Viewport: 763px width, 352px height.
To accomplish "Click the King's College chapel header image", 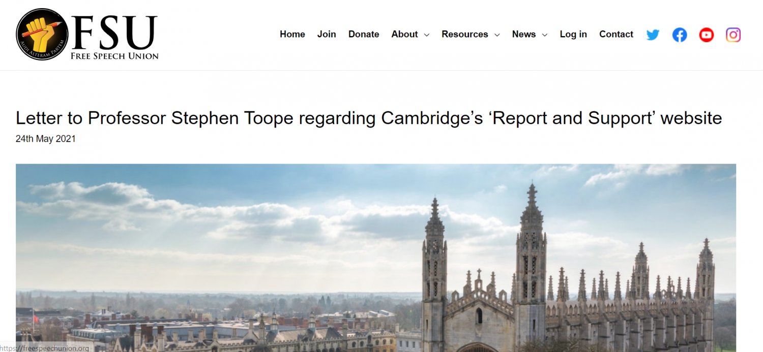I will [x=376, y=258].
